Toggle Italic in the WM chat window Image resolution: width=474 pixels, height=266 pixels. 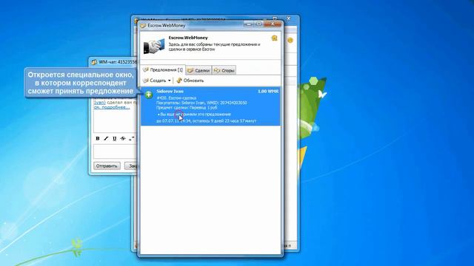pyautogui.click(x=106, y=138)
